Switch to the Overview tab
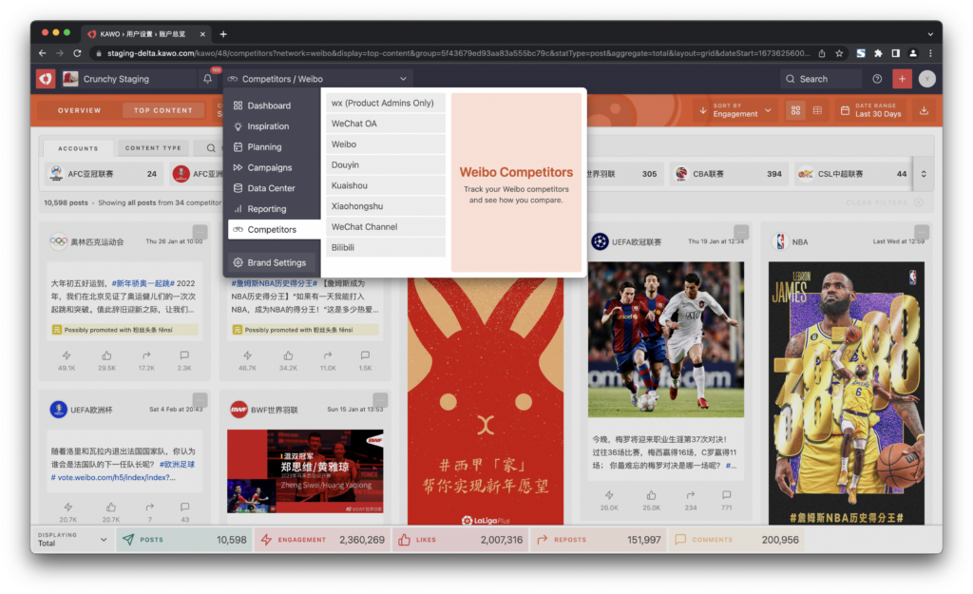 tap(80, 110)
